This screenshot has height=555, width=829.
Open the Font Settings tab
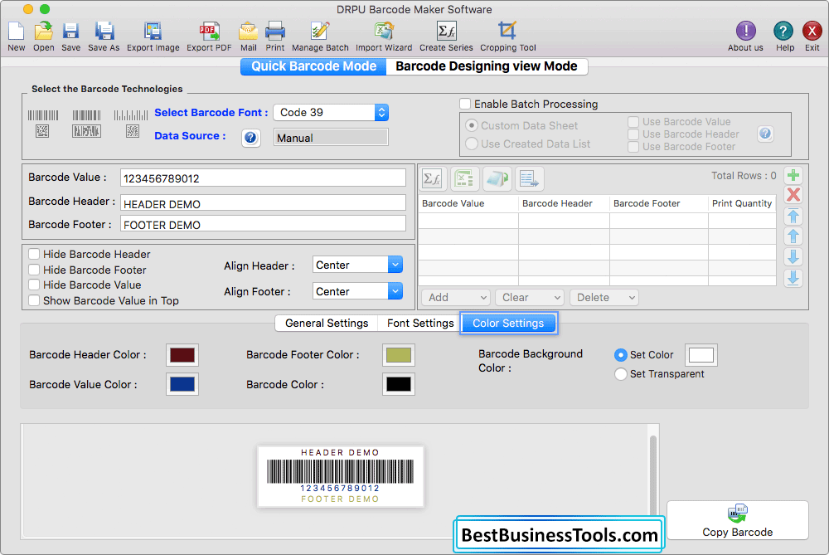(x=420, y=324)
